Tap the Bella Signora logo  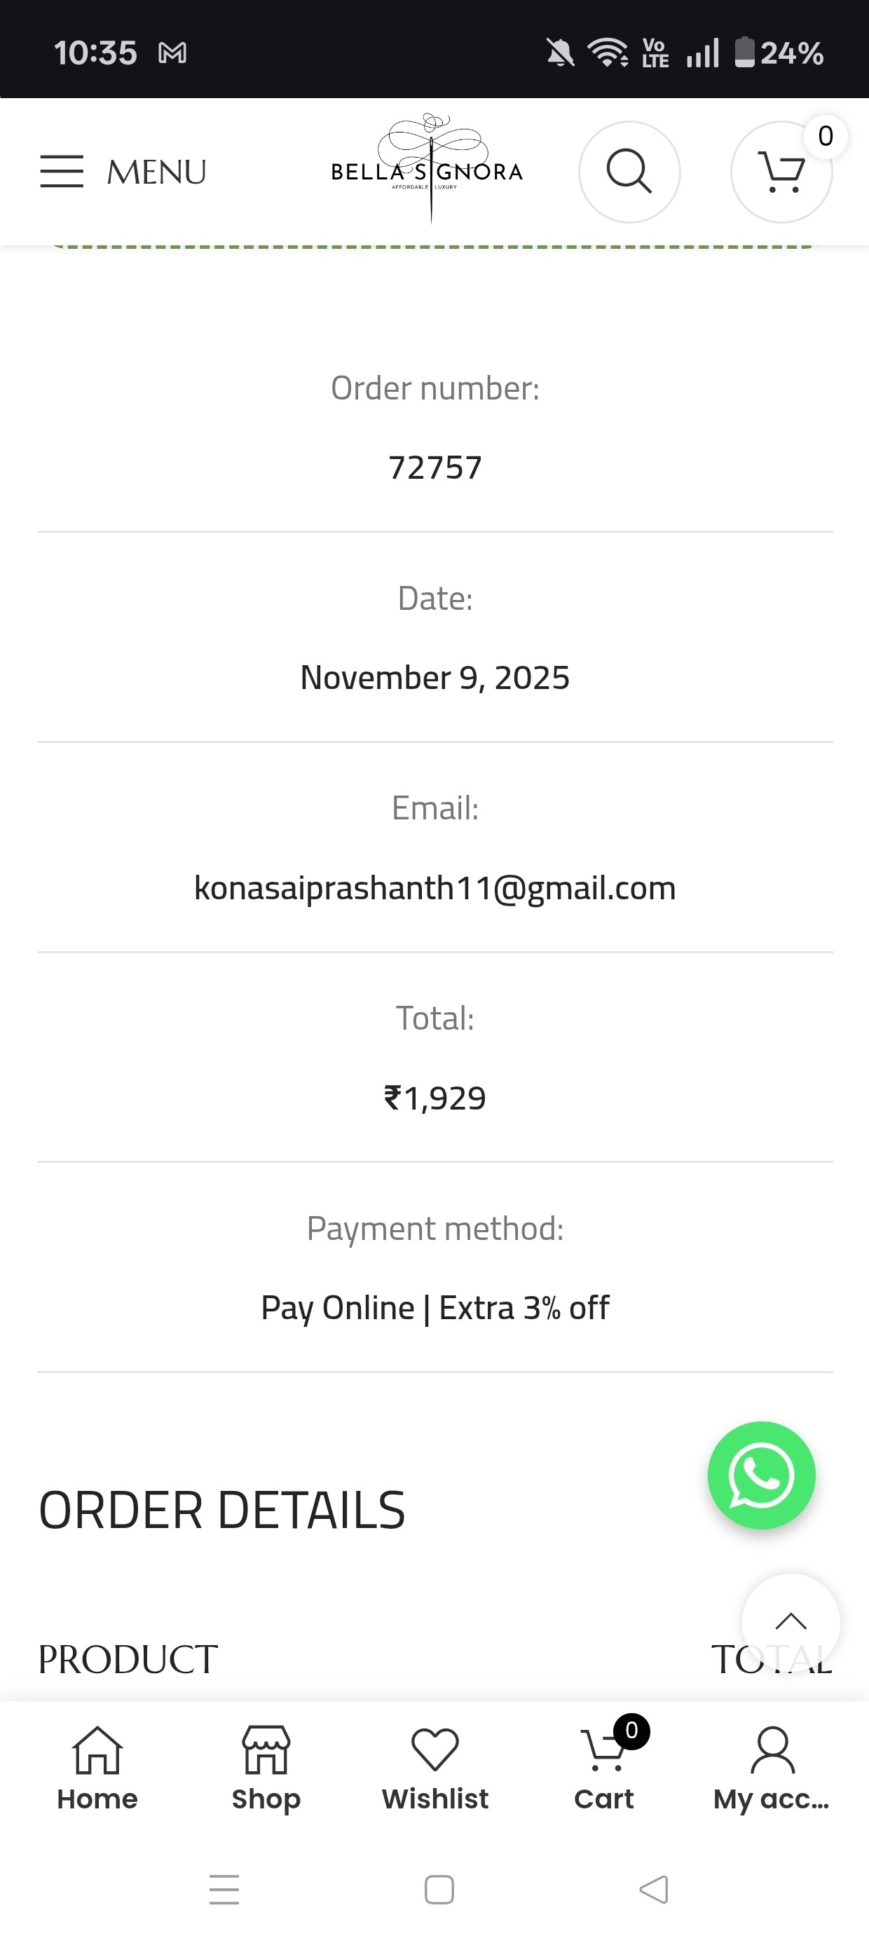tap(427, 170)
